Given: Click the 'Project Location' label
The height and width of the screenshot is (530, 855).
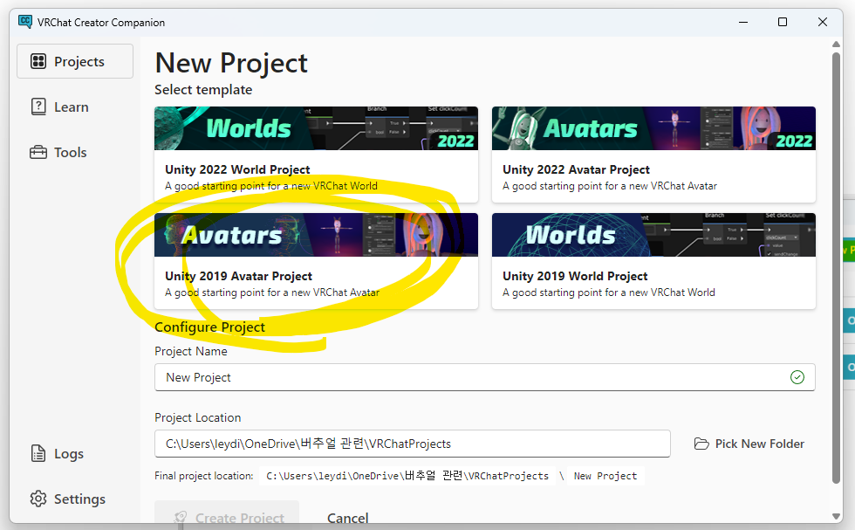Looking at the screenshot, I should click(198, 417).
